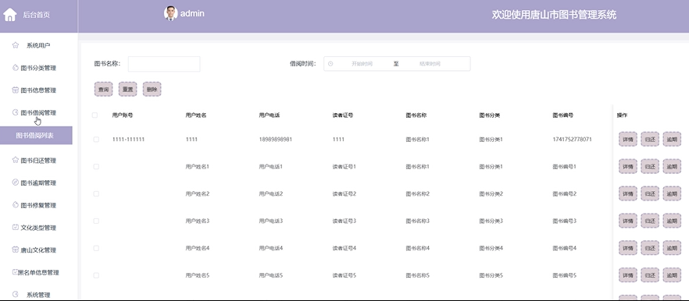
Task: Click 归还 for the 1111-111111 row
Action: (x=650, y=139)
